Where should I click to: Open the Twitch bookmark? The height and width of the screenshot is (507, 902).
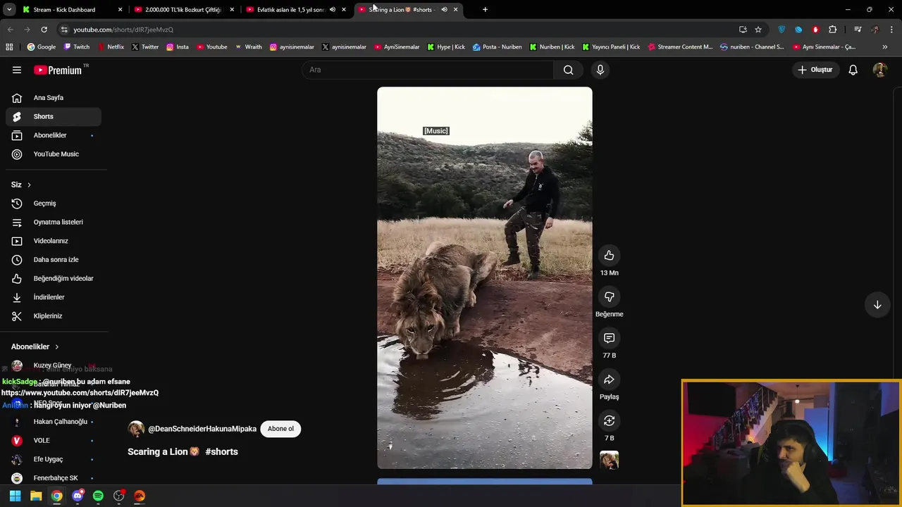(77, 47)
